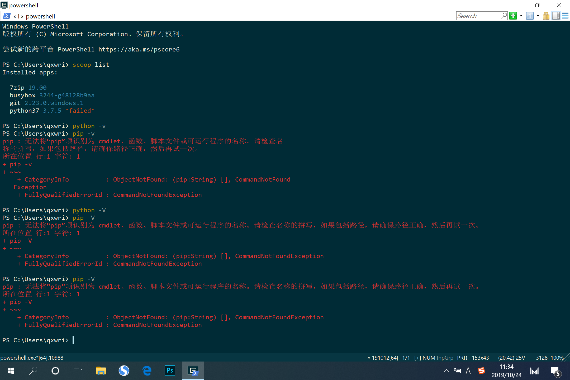Open the Task View button

coord(78,371)
